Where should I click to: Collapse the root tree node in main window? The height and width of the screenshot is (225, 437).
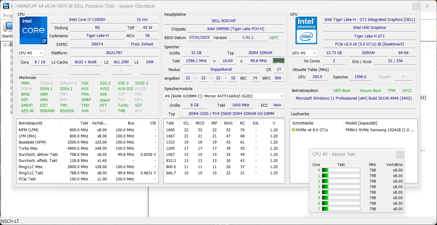tap(5, 45)
